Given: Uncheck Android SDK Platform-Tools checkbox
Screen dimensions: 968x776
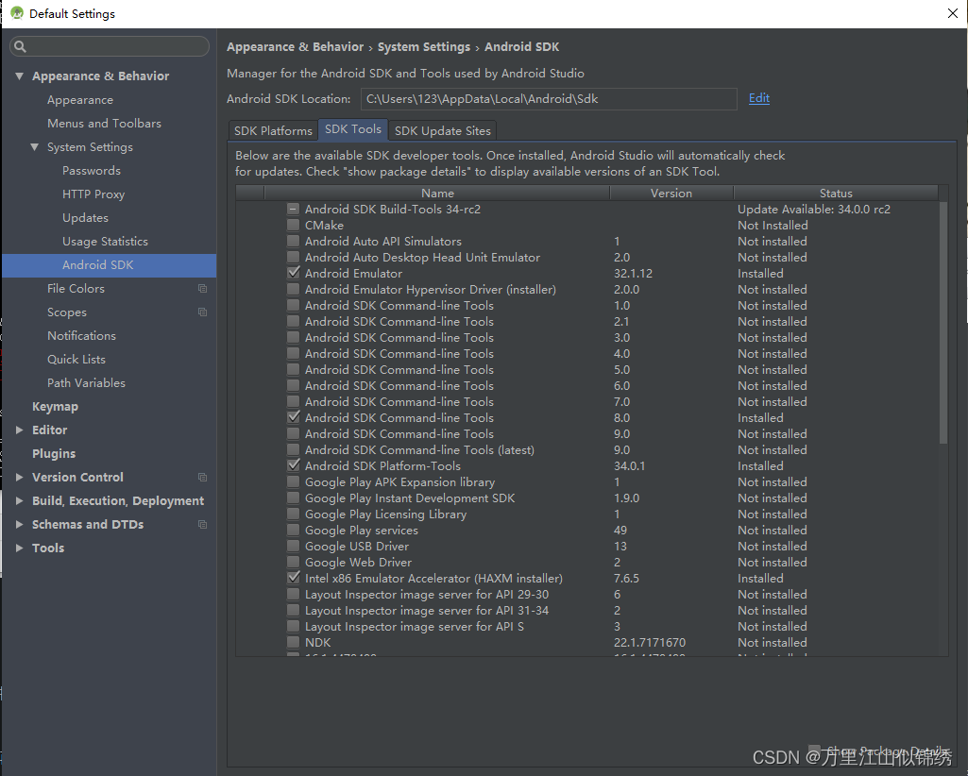Looking at the screenshot, I should point(294,465).
